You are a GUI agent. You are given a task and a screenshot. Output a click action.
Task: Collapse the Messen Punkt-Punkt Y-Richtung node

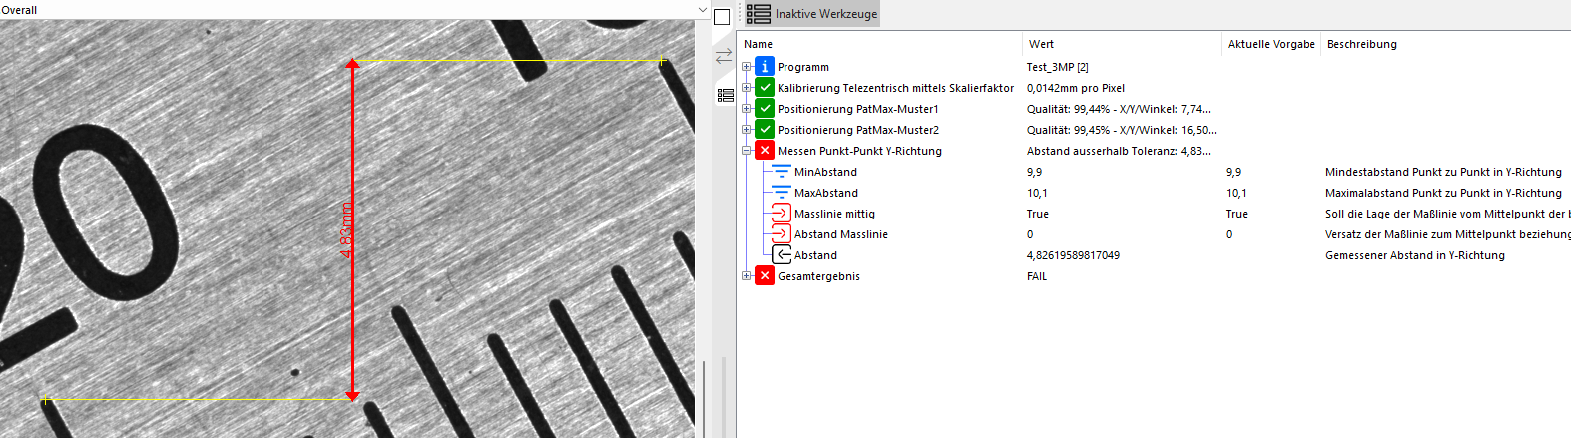(746, 151)
